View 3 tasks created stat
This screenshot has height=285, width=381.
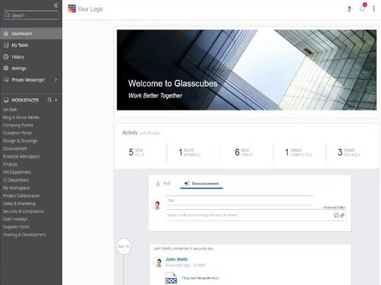[x=349, y=152]
